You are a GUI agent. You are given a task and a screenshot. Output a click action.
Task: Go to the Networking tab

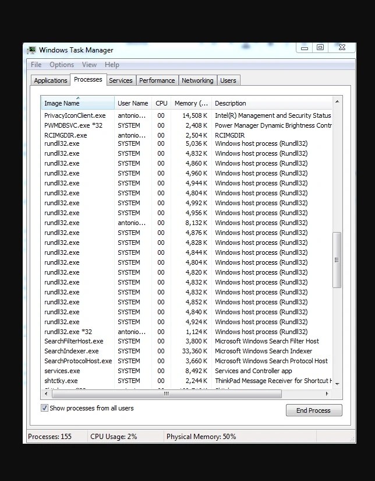point(197,80)
